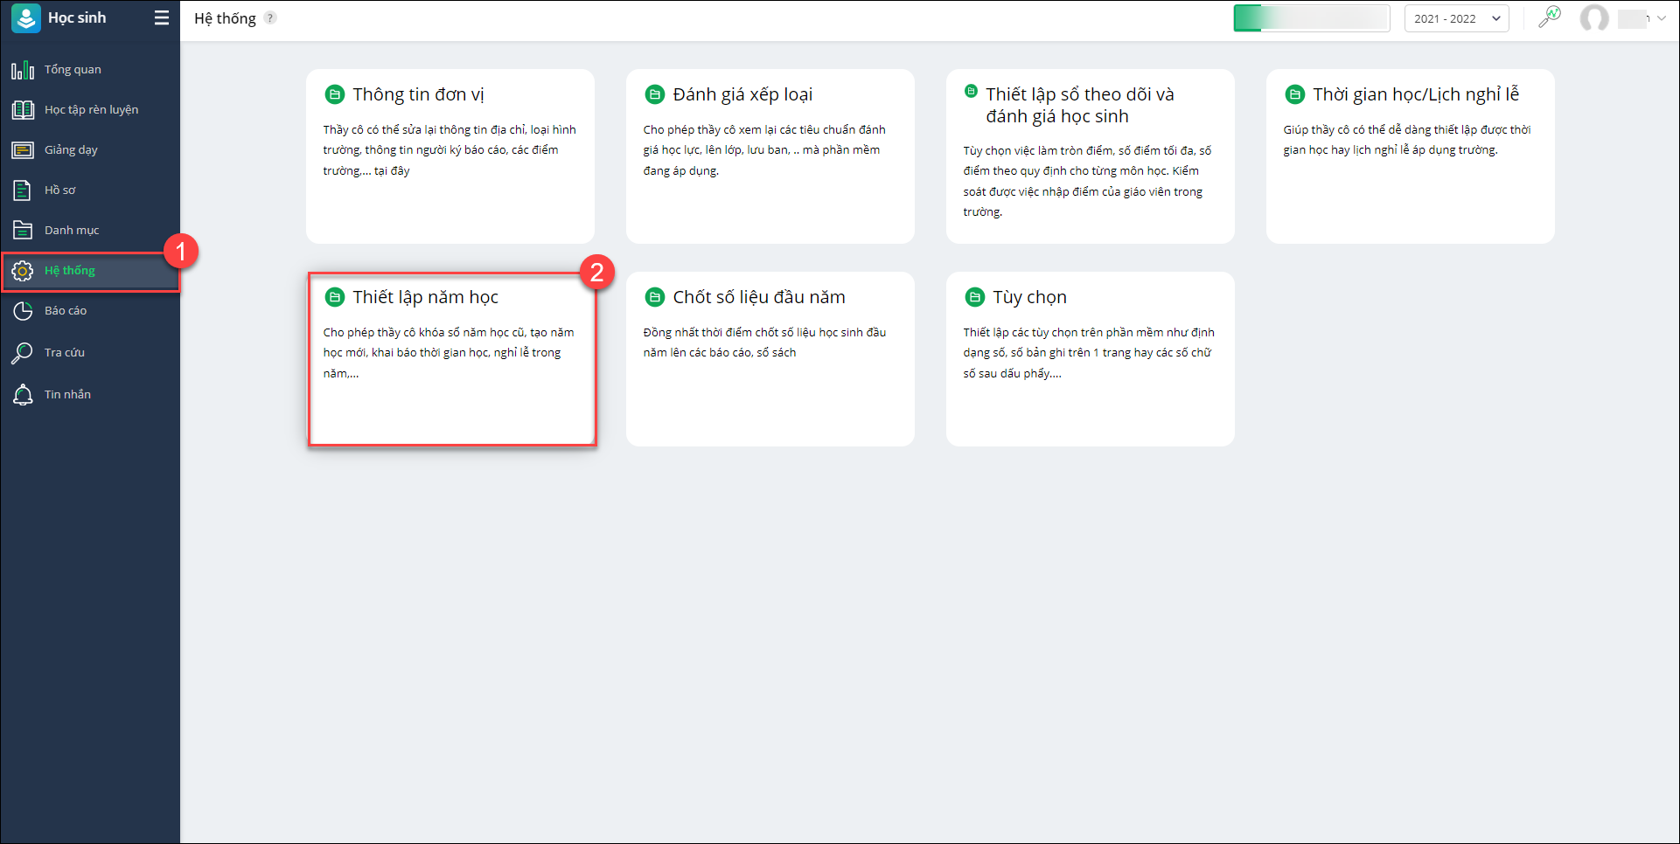Click the Học tập rèn luyện book icon
The width and height of the screenshot is (1680, 844).
coord(23,110)
